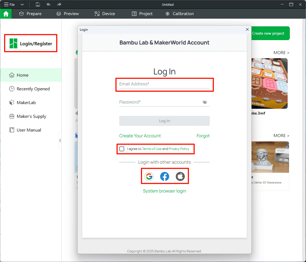Sign in with Apple icon
This screenshot has height=262, width=306.
180,176
